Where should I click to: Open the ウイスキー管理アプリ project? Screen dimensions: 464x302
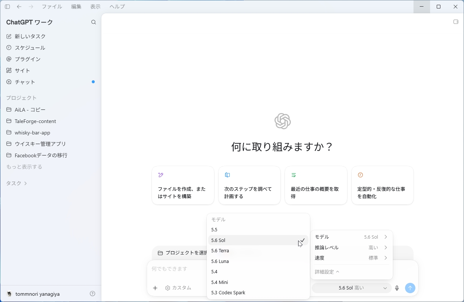(x=50, y=144)
